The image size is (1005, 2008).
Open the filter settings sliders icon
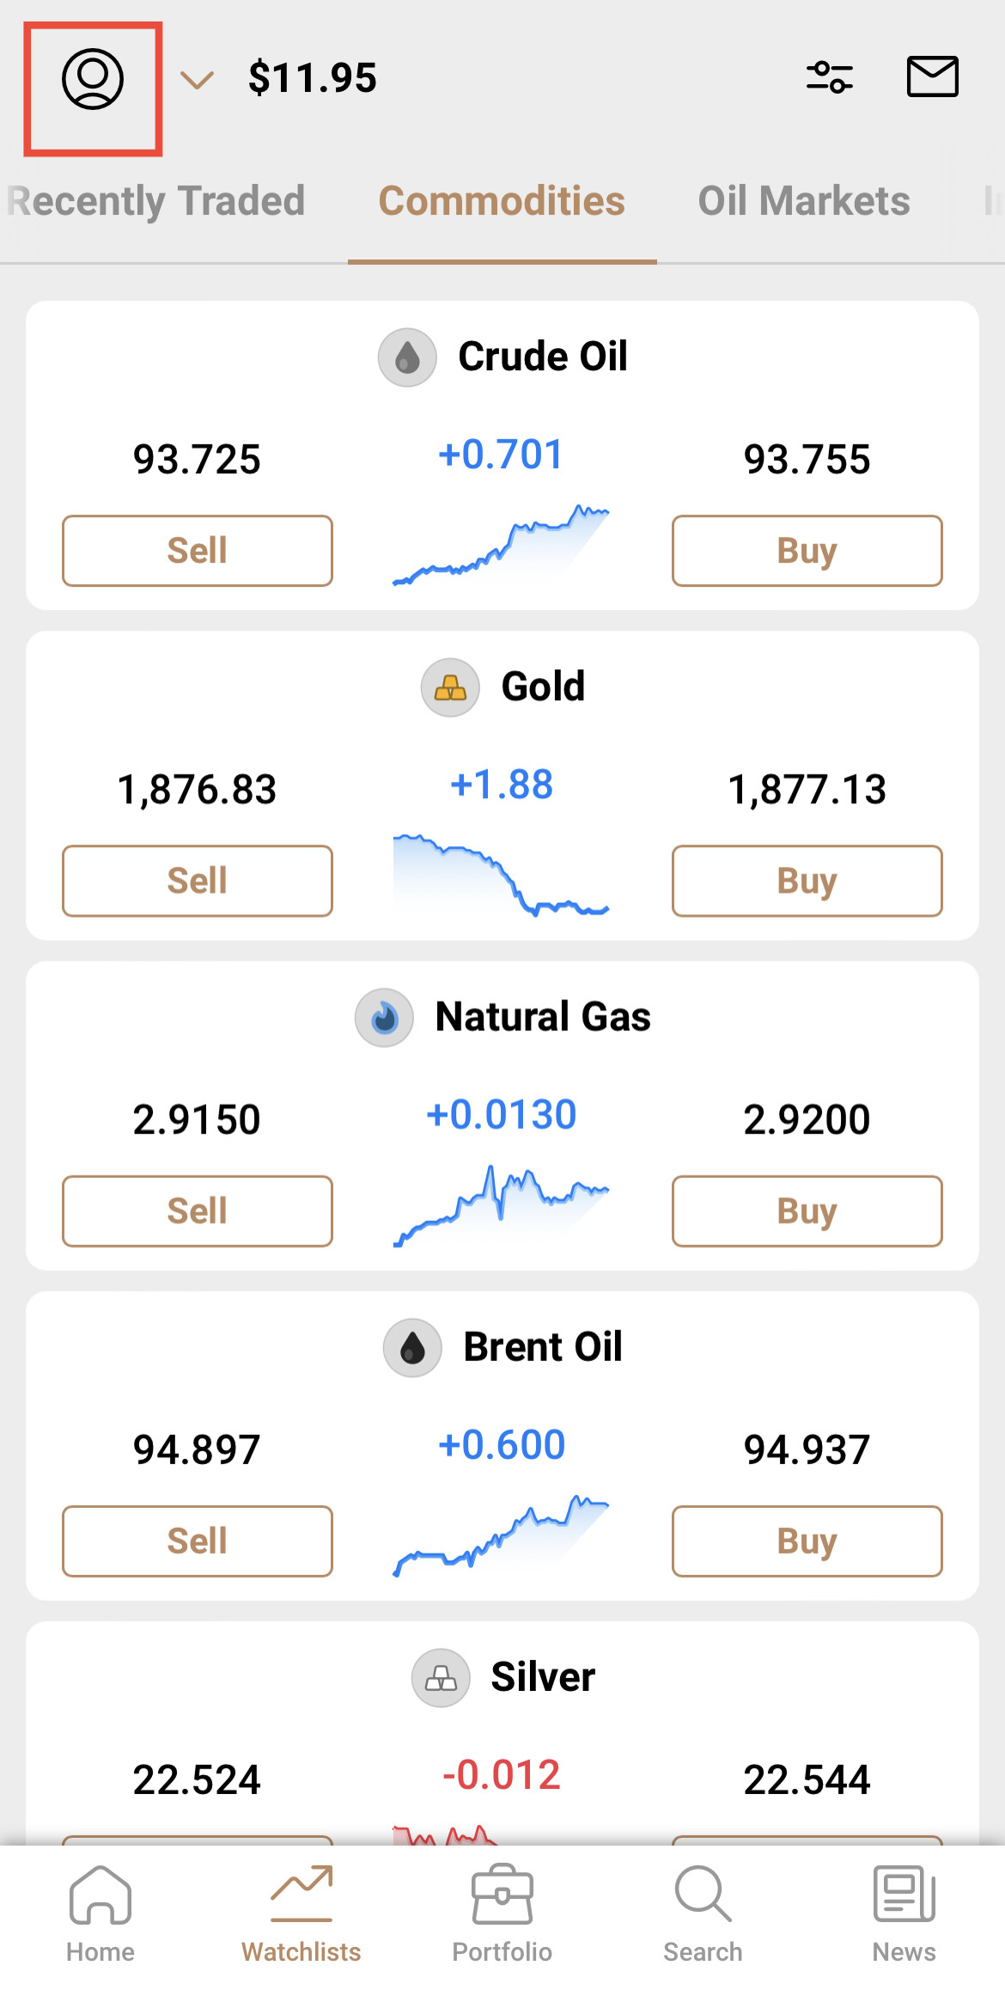829,77
